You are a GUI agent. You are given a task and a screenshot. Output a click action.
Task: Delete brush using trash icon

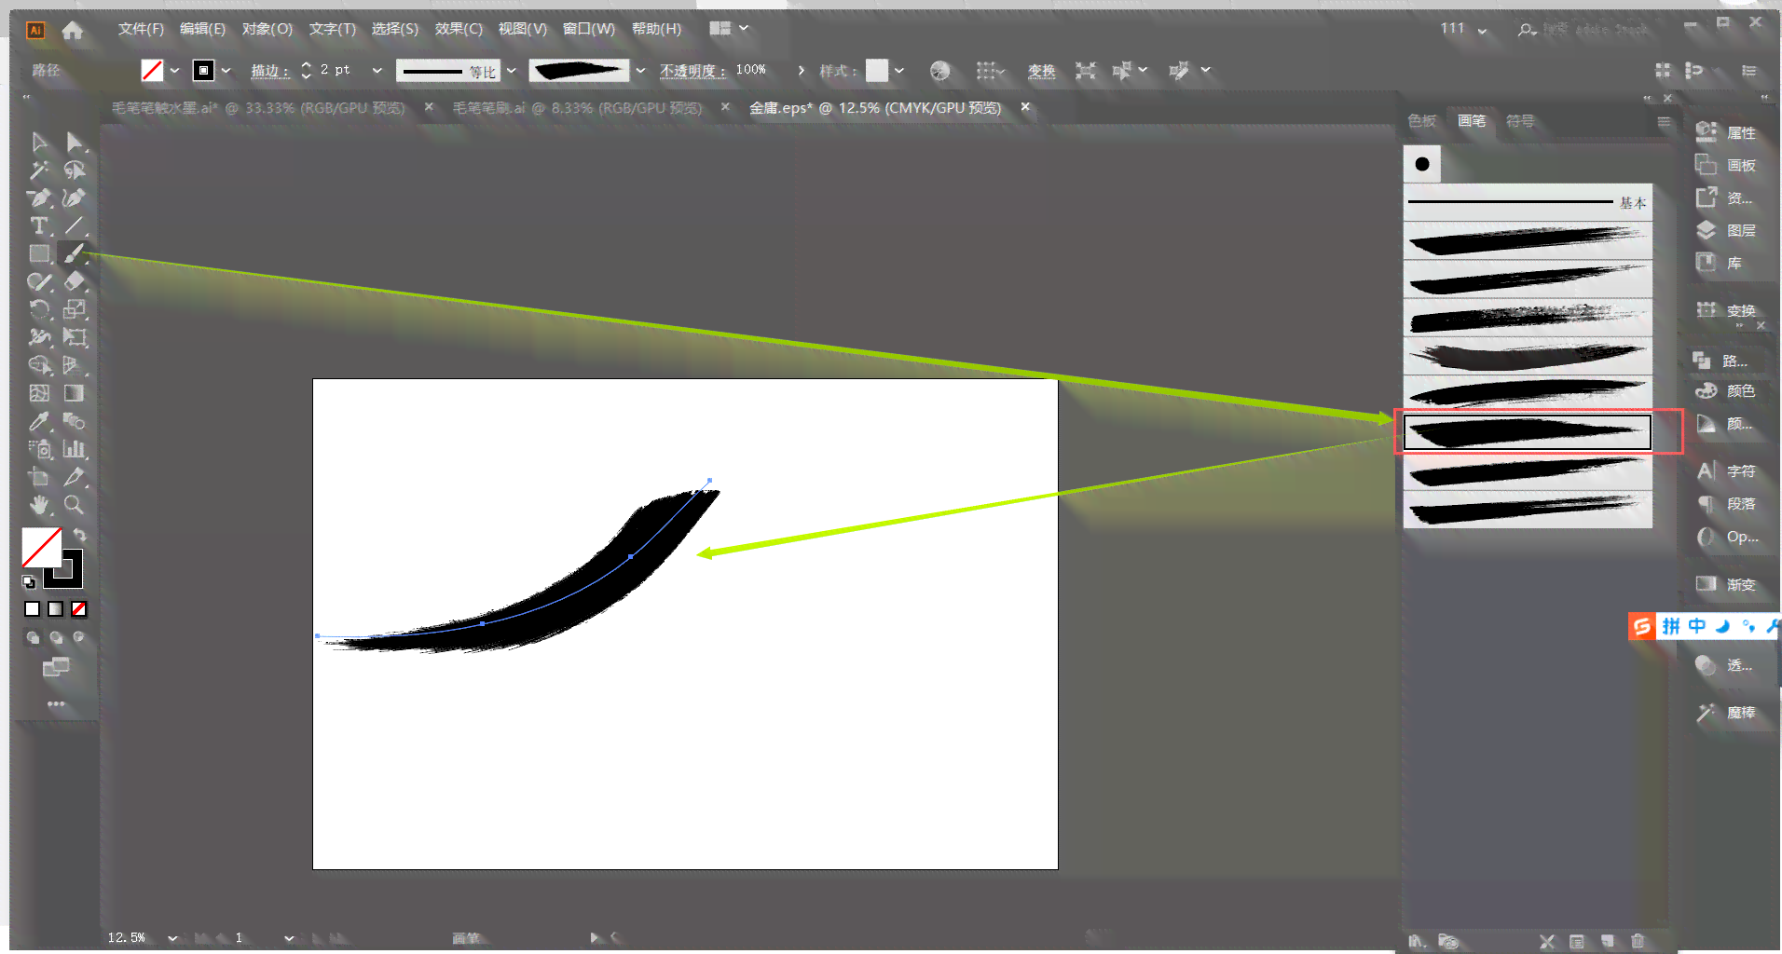[x=1638, y=941]
